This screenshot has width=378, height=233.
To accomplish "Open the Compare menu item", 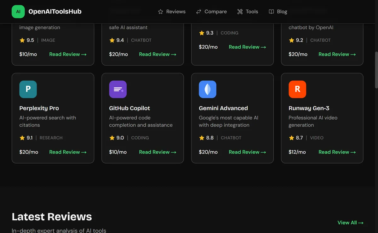I will (x=211, y=12).
